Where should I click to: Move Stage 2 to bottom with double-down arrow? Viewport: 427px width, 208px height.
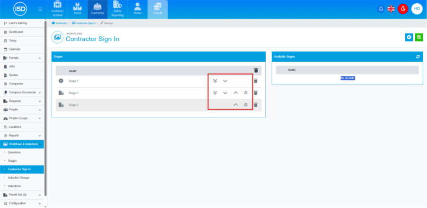point(215,93)
